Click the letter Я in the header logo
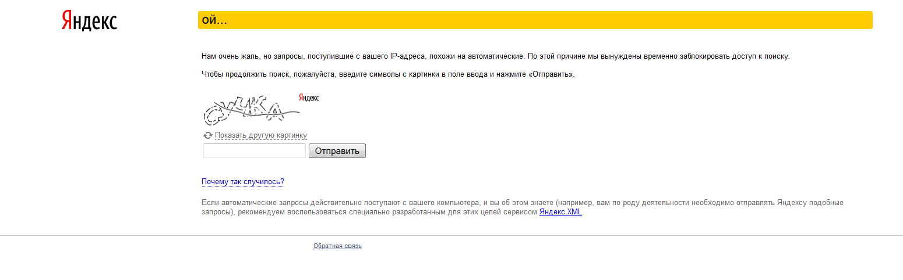Screen dimensions: 903x280 point(67,21)
